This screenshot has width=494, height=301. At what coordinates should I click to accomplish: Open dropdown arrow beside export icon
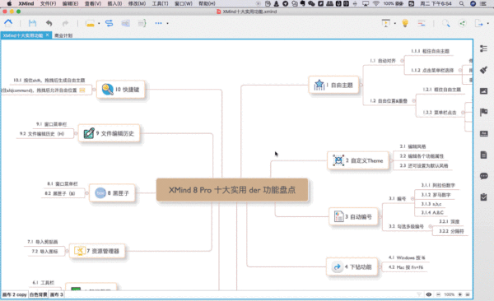(x=488, y=23)
